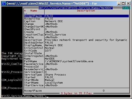
Task: Select the AcceptStop property row
Action: click(76, 19)
